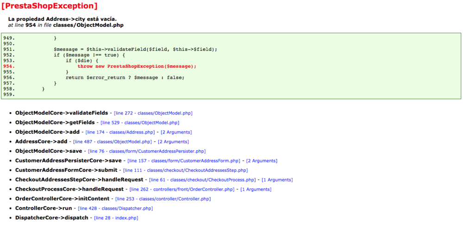
Task: Click 'ObjectModelCore->add' trace entry
Action: (x=48, y=132)
